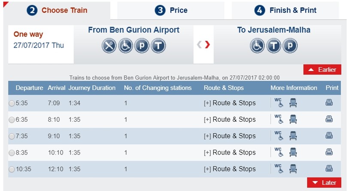The image size is (352, 191).
Task: Click the taxi icon under Jerusalem-Malha
Action: (273, 46)
